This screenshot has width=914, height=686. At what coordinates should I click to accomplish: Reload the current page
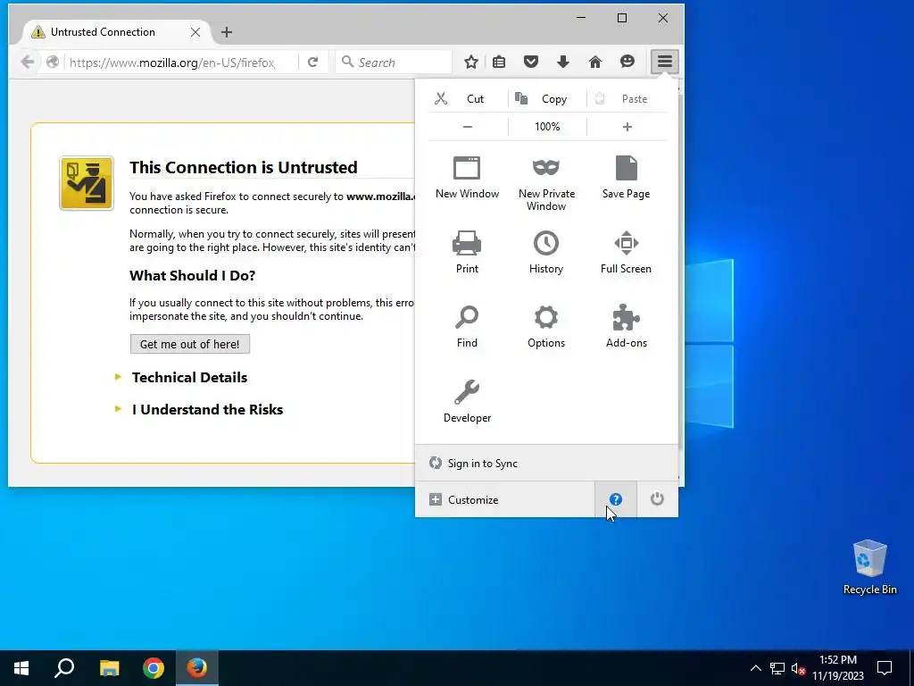[313, 62]
